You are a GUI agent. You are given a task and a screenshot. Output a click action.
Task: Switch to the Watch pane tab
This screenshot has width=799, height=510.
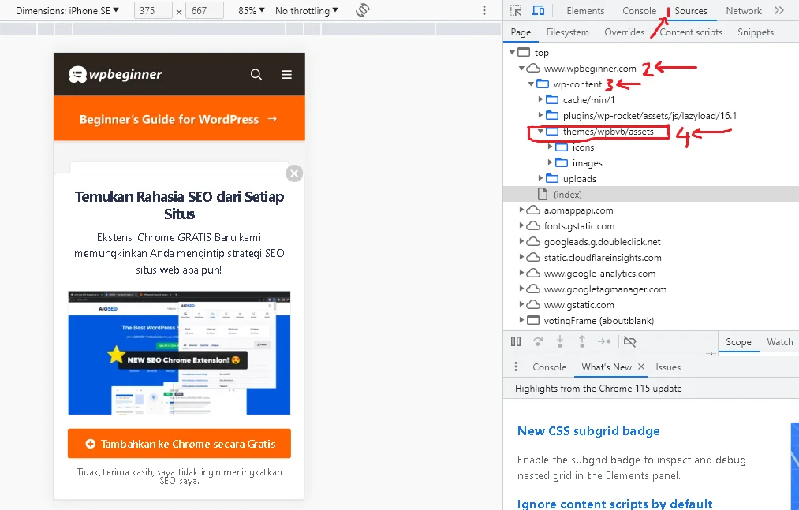(779, 342)
